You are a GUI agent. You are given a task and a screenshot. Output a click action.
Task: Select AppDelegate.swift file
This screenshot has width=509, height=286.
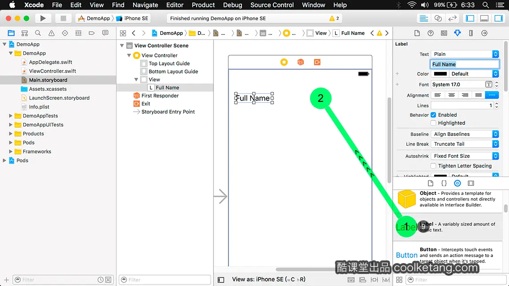click(51, 62)
